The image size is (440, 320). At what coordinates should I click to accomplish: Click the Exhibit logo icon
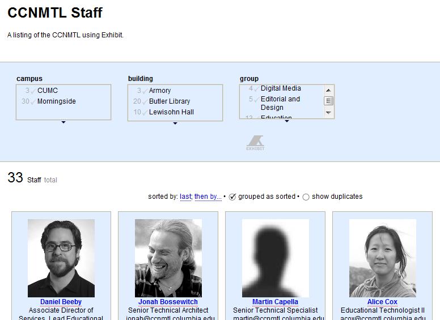[255, 143]
